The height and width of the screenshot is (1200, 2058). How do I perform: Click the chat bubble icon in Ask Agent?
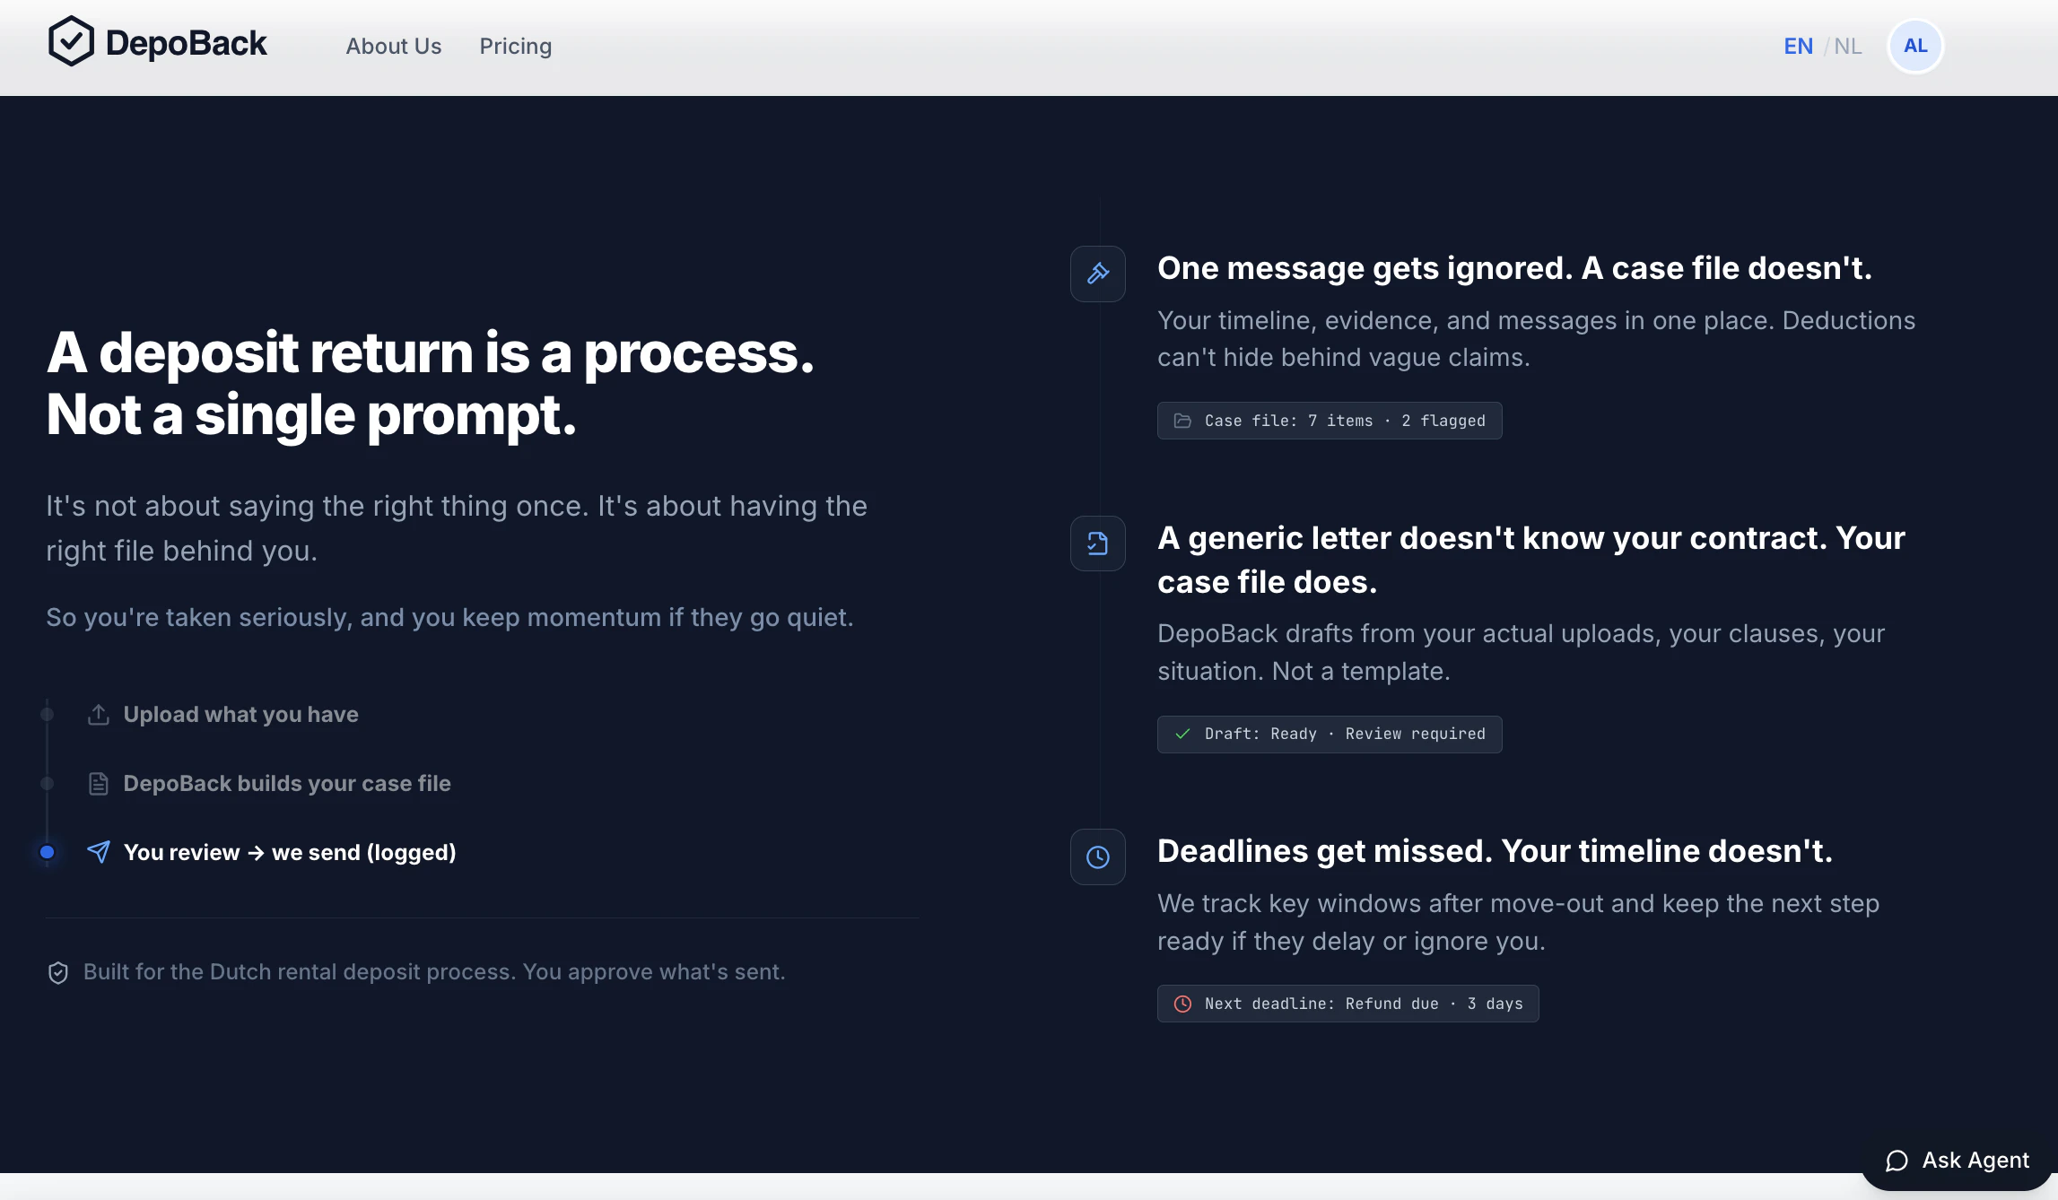[x=1897, y=1161]
